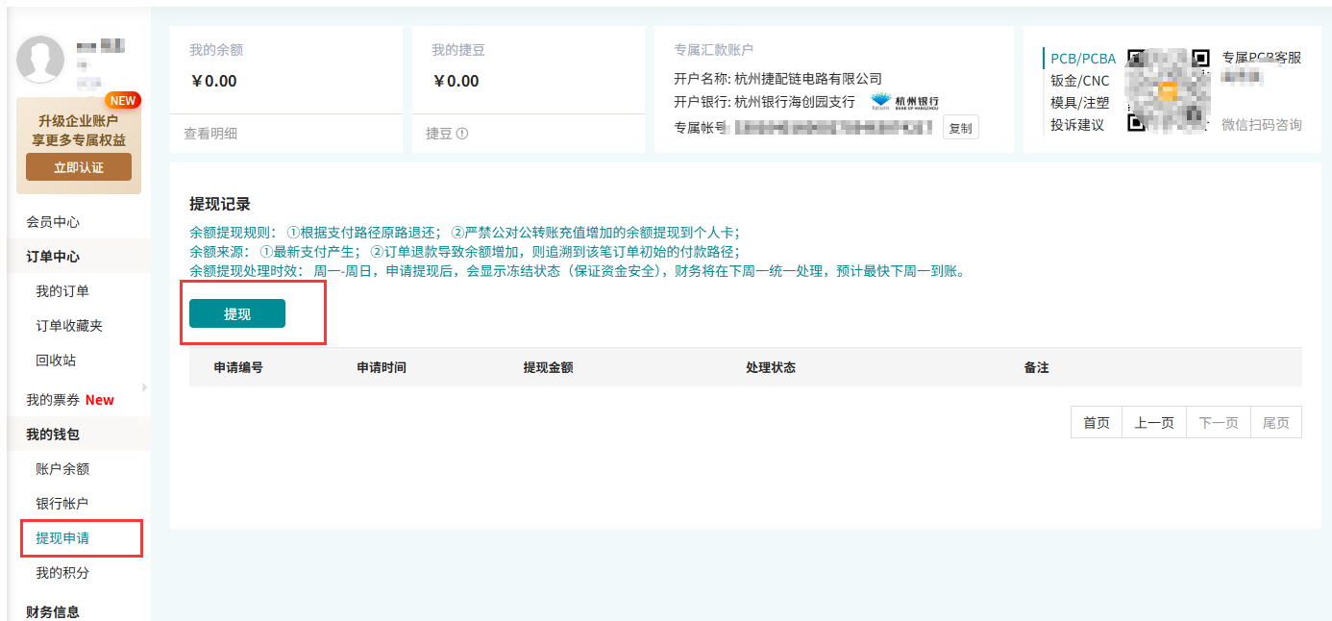Click the small sidebar collapse arrow

pos(145,387)
